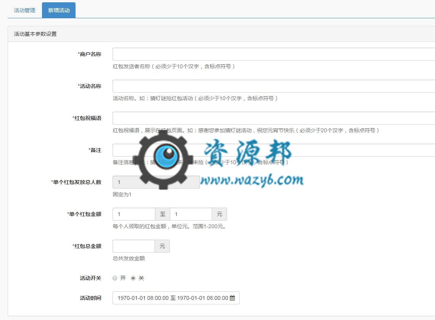
Task: Select the 开 radio for 活动开关
Action: [x=115, y=278]
